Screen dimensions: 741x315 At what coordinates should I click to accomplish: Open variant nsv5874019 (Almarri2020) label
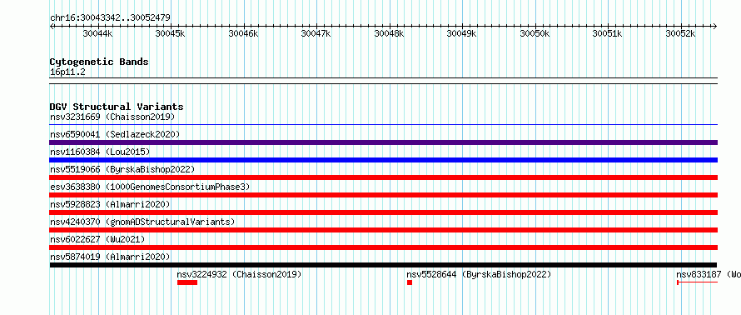click(110, 257)
